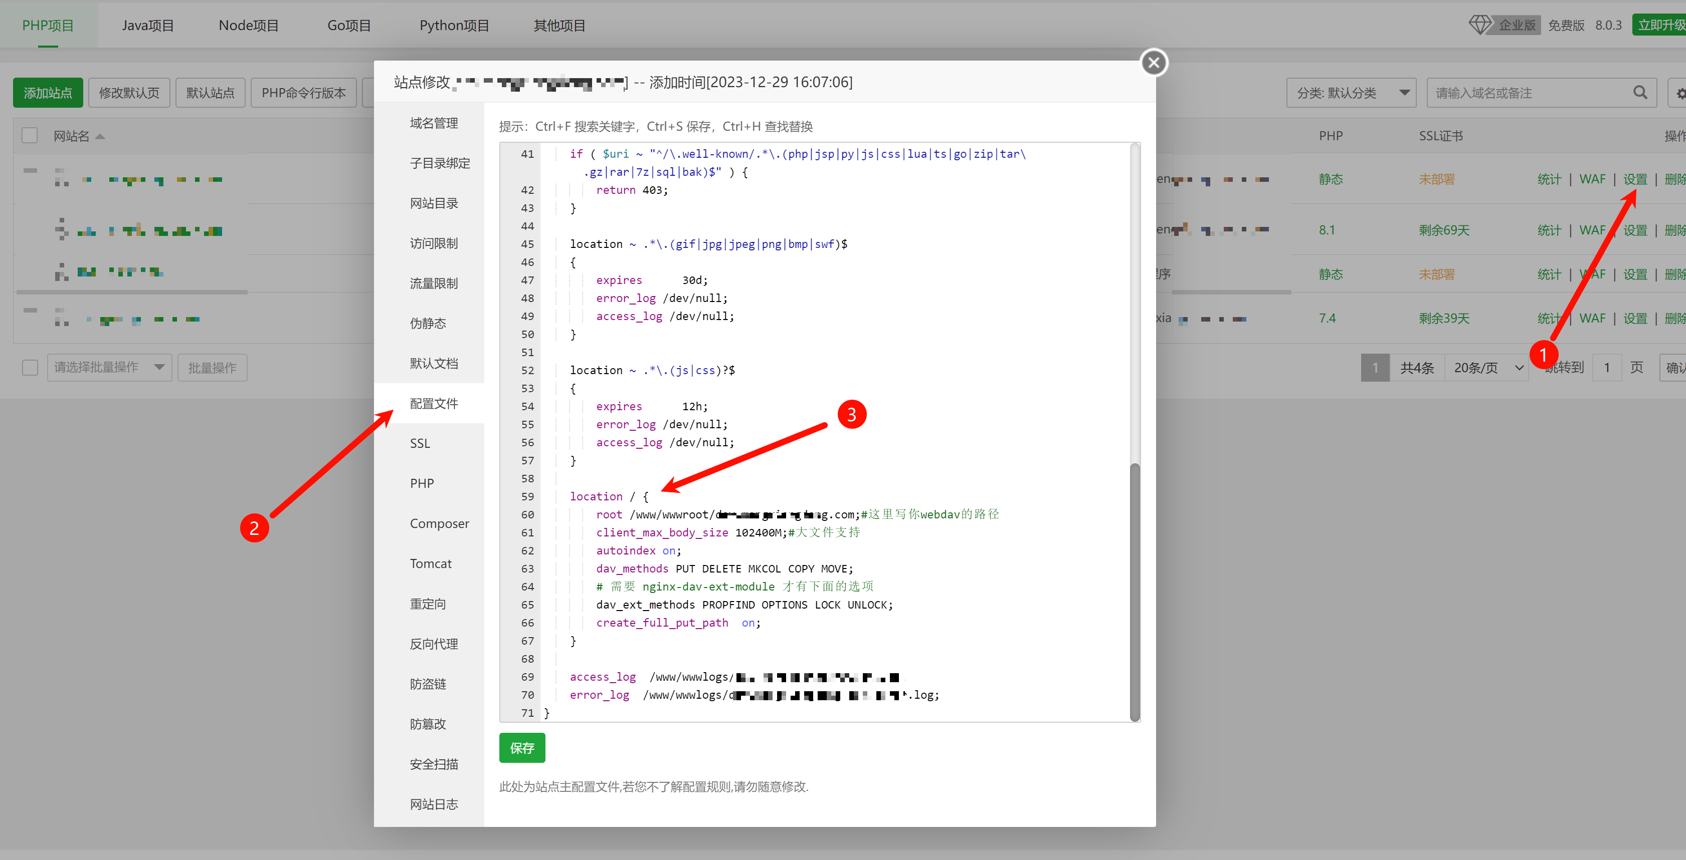
Task: Click PHP version 8.1 link
Action: (x=1327, y=230)
